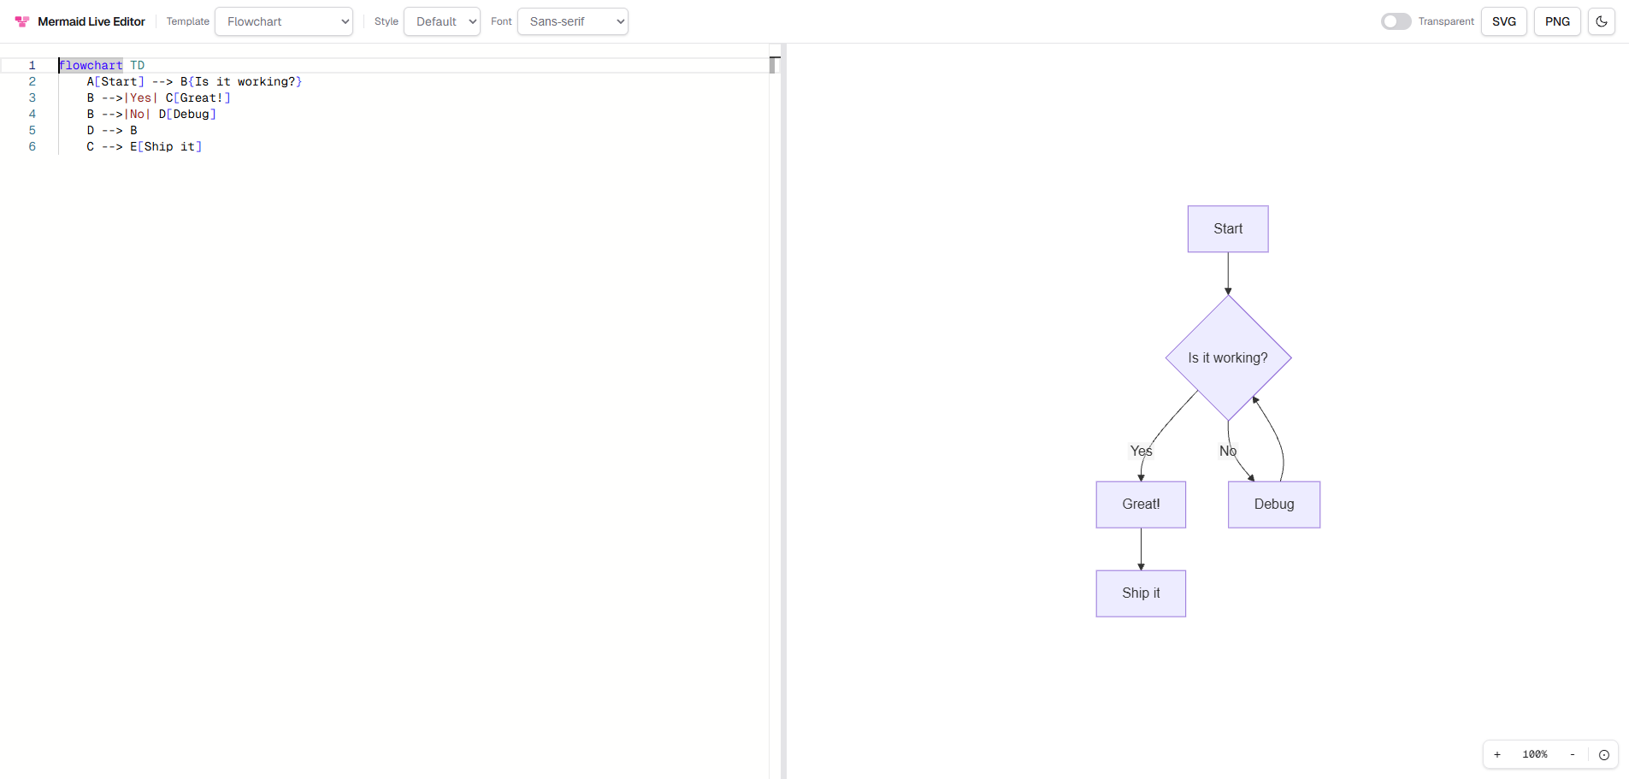Click line number 6 in the gutter
The image size is (1629, 779).
(32, 147)
